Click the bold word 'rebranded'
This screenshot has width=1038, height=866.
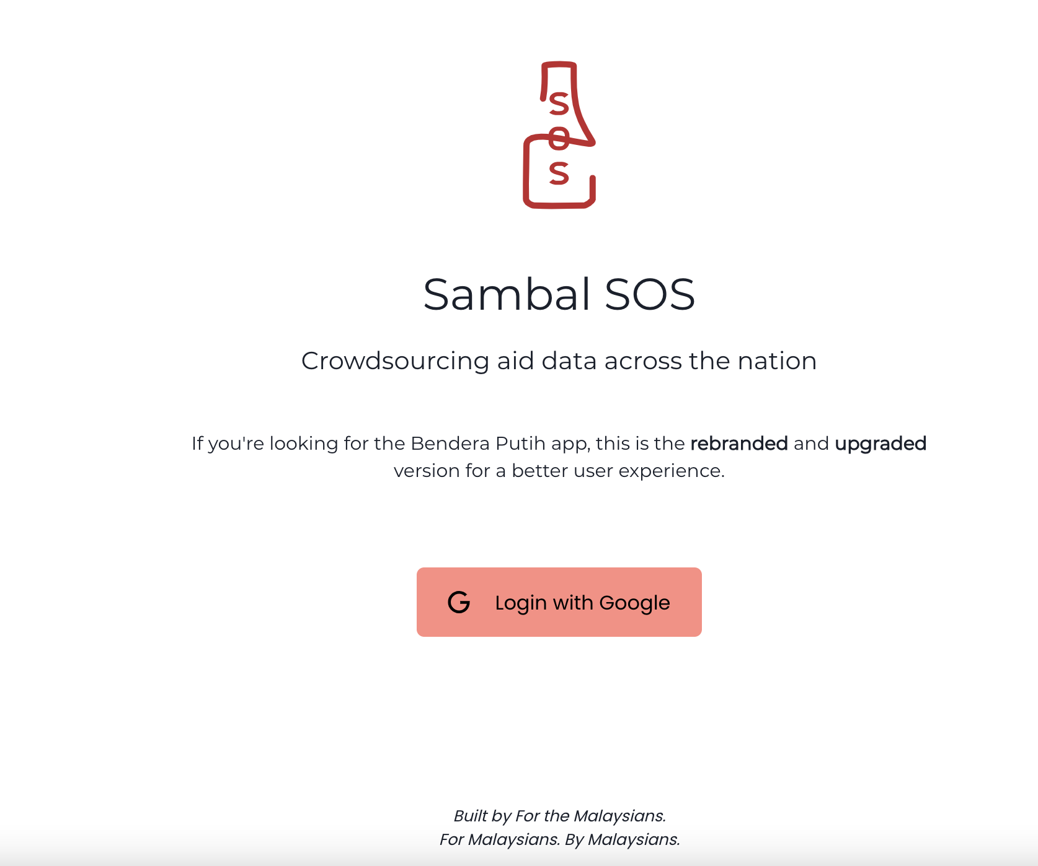tap(739, 444)
